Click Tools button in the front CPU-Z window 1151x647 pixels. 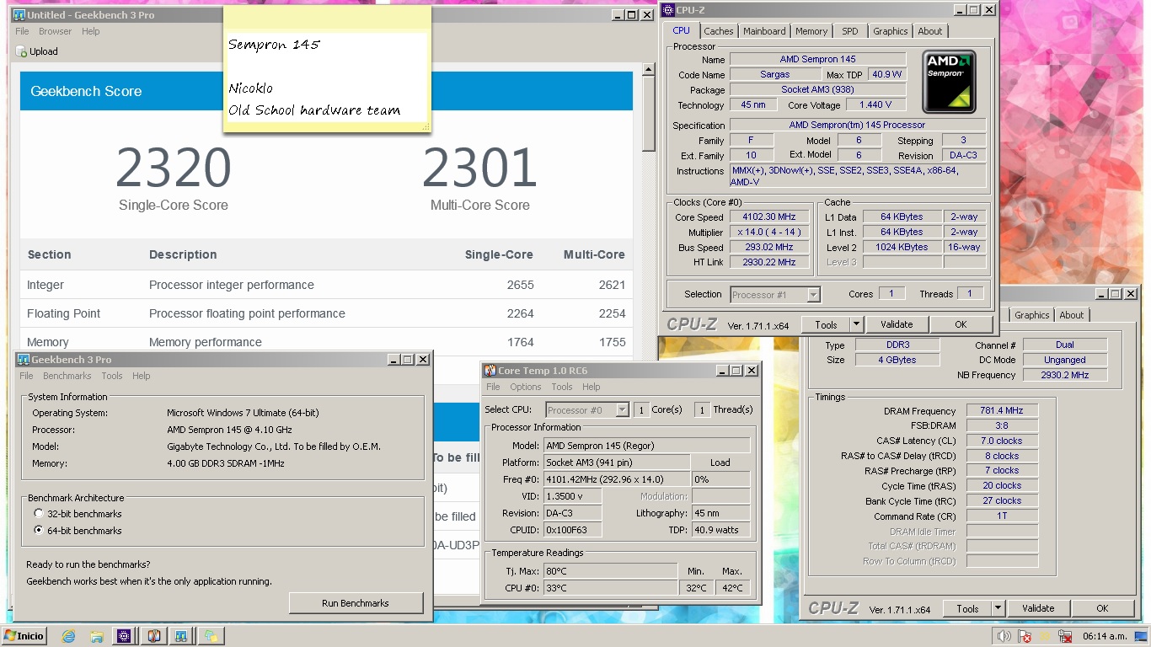click(826, 324)
